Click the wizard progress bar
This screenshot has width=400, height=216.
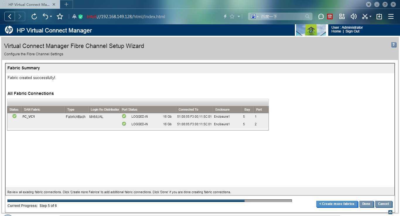tap(150, 201)
